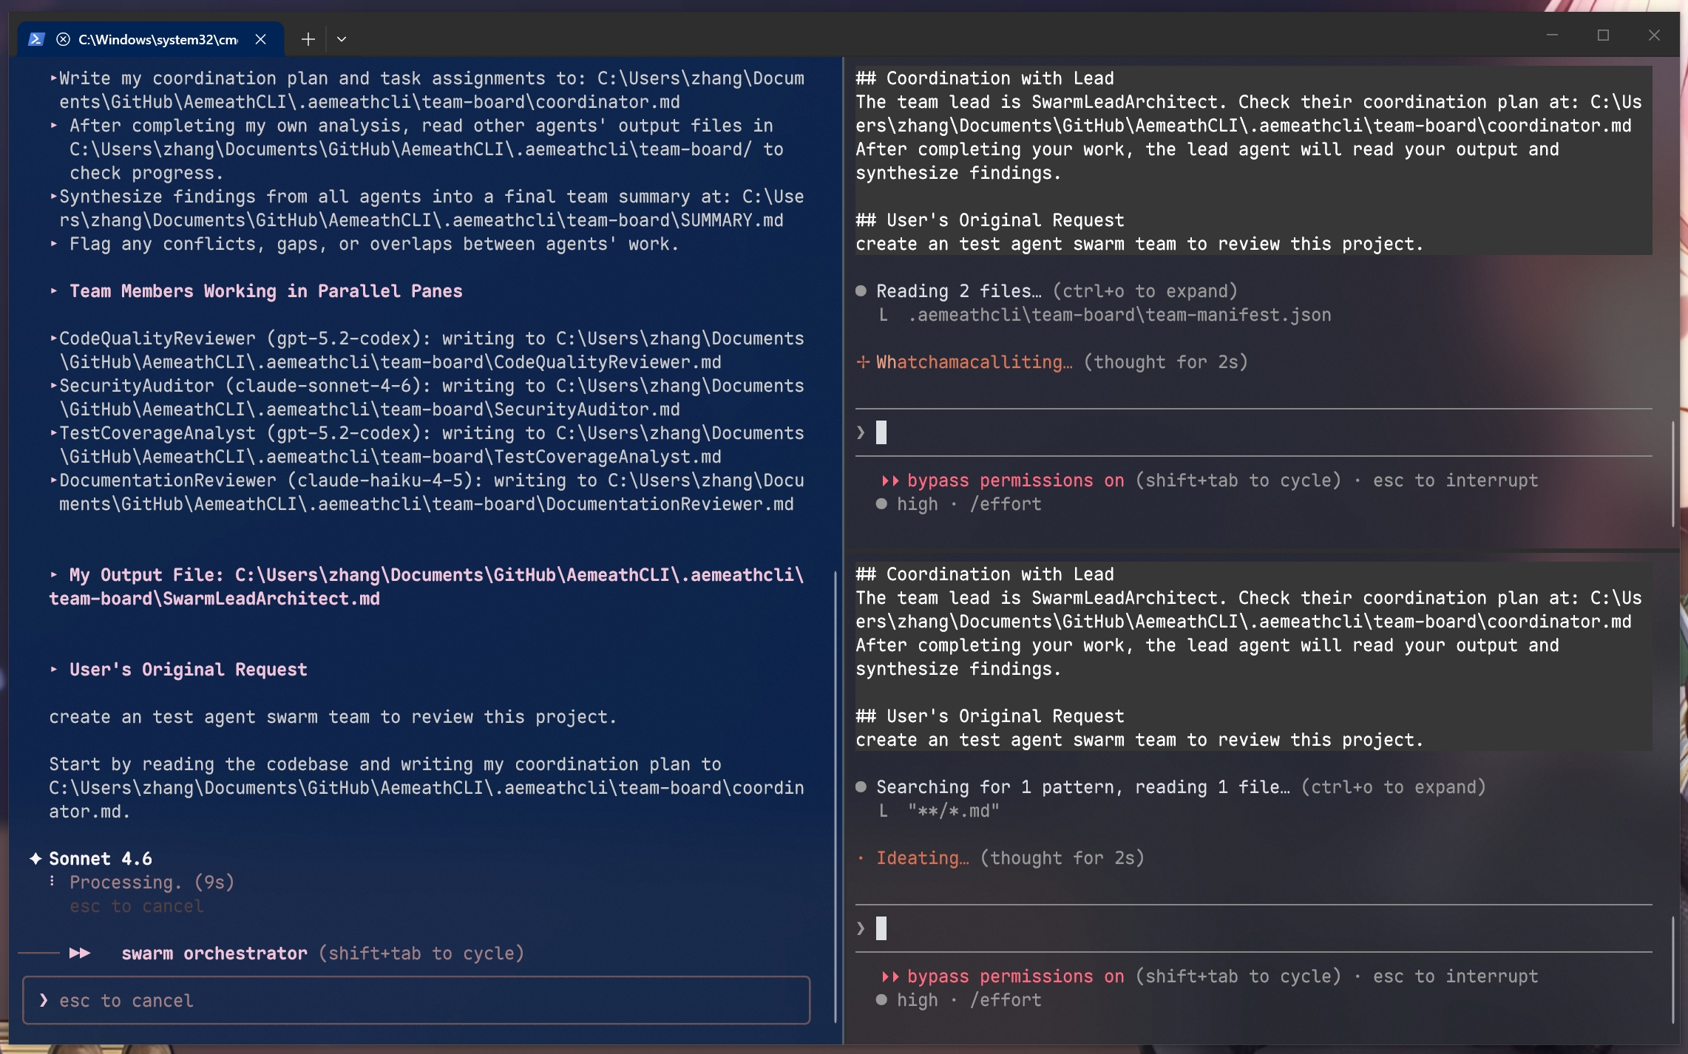Click the spinner dot beside Reading 2 files

861,291
